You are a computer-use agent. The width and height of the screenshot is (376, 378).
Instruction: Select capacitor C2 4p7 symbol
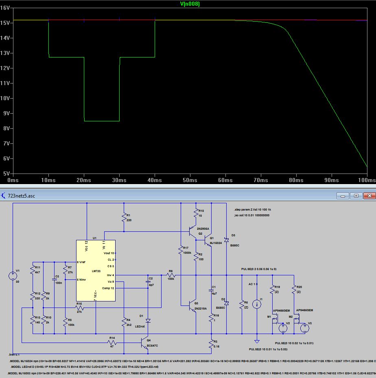148,281
